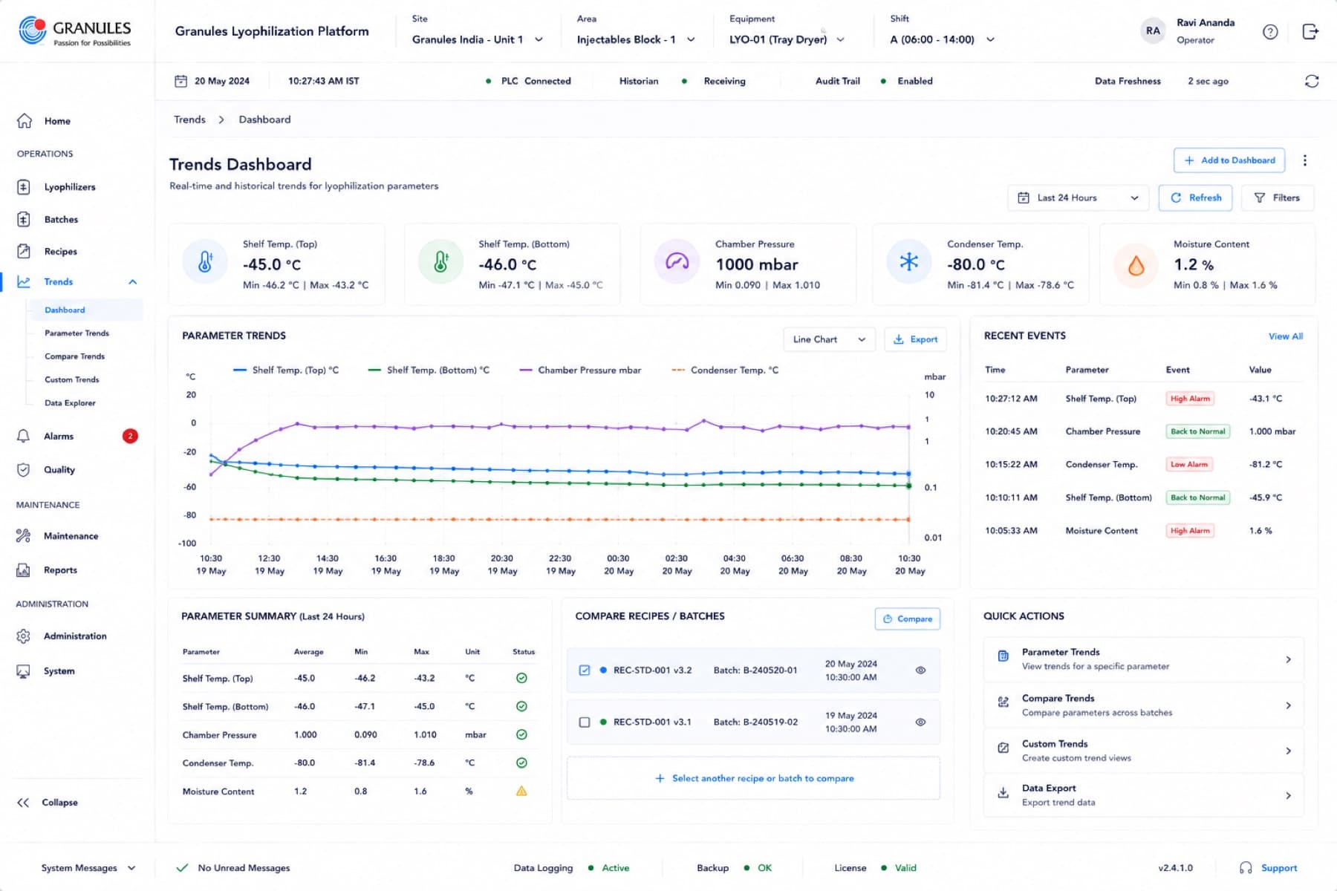Click the Filters button

click(x=1278, y=198)
